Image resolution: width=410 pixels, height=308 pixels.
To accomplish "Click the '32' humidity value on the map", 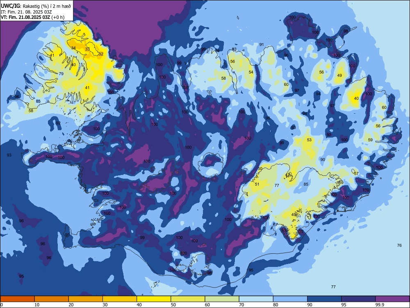I will tap(101, 54).
